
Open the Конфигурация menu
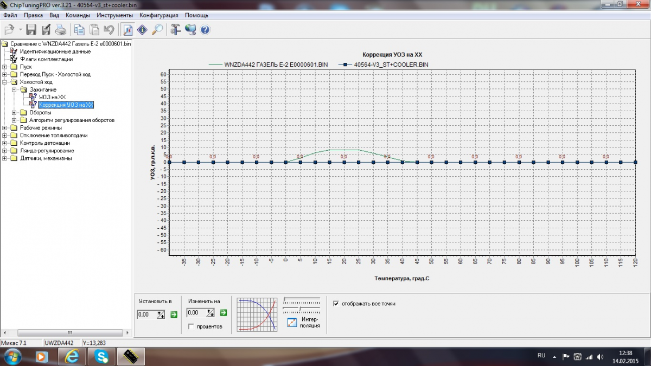pyautogui.click(x=159, y=15)
